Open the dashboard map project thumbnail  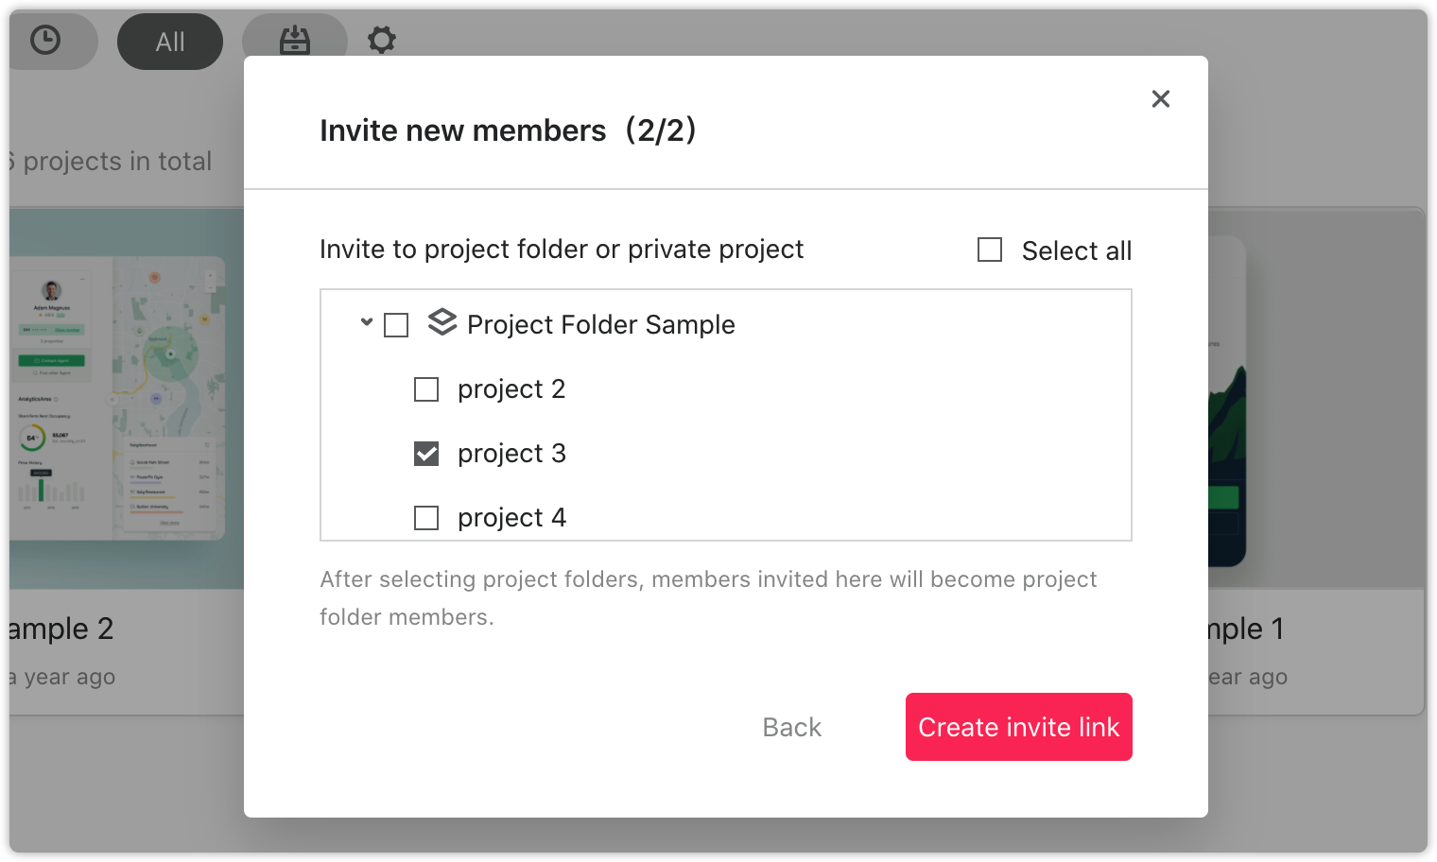[x=127, y=398]
